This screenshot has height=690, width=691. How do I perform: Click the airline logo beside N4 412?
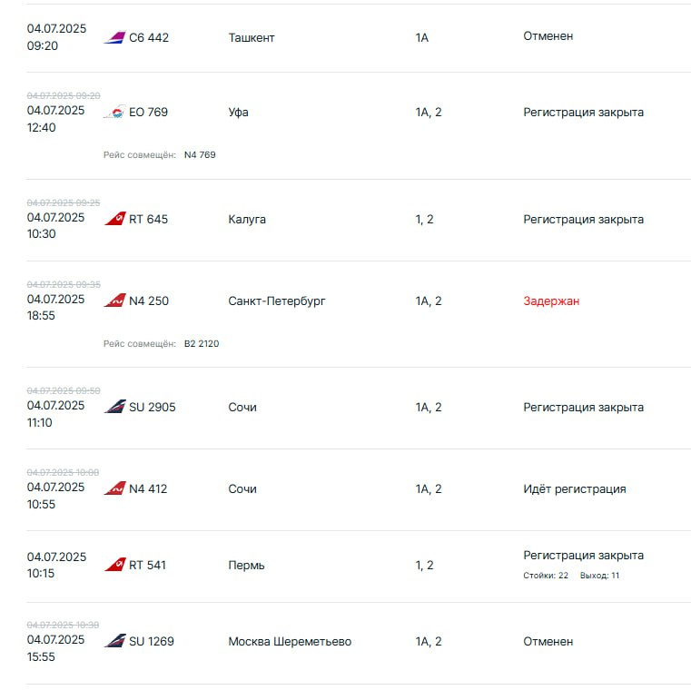pyautogui.click(x=114, y=488)
